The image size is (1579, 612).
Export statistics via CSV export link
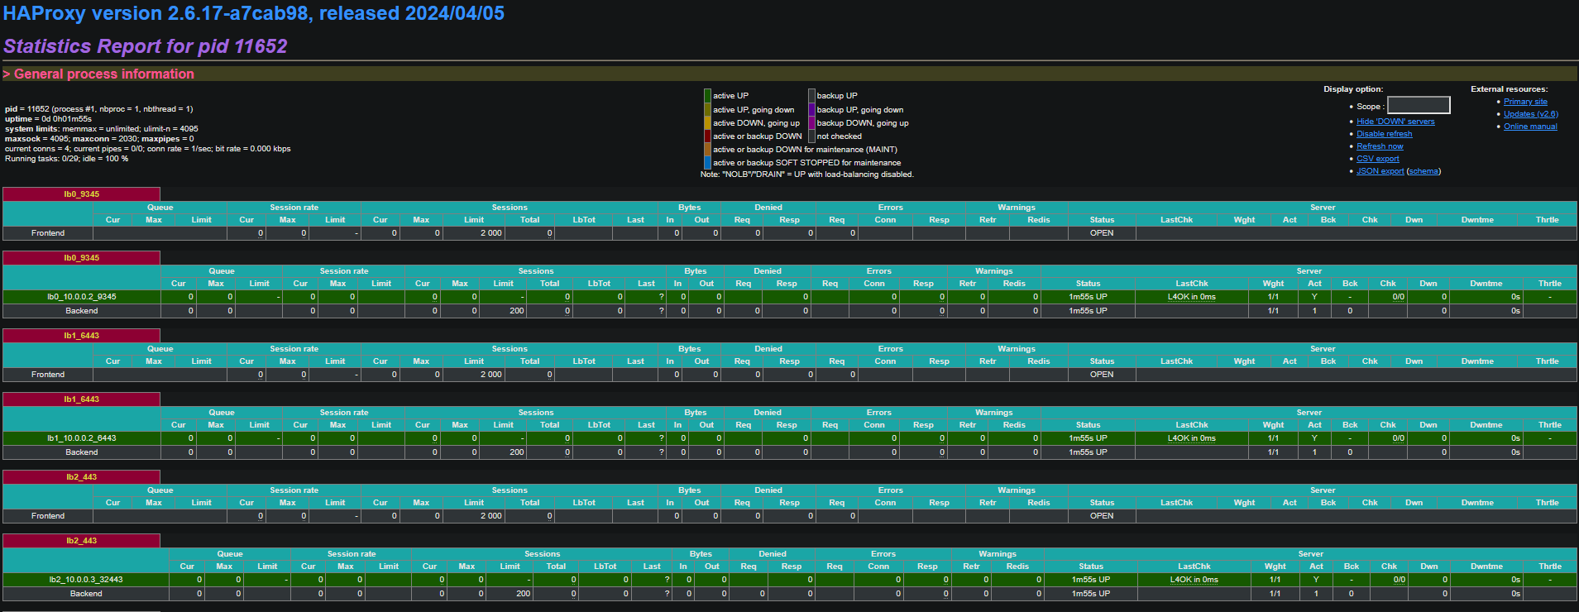click(x=1377, y=159)
